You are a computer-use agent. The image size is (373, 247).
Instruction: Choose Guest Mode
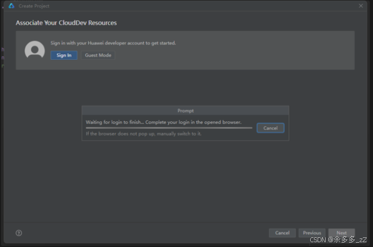click(x=98, y=55)
